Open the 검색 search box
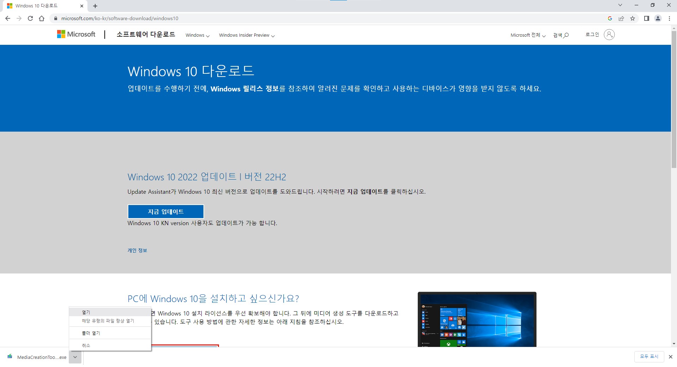Screen dimensions: 677x367 coord(561,35)
